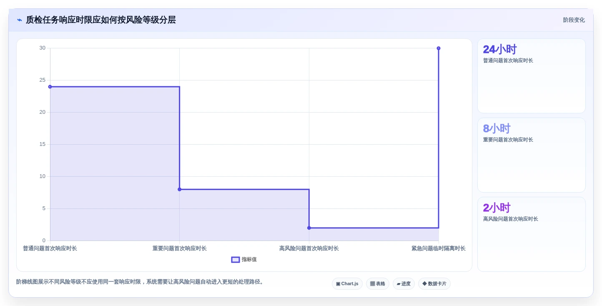Click the axis label 紧急问题临时隔离时长
602x306 pixels.
pos(439,248)
